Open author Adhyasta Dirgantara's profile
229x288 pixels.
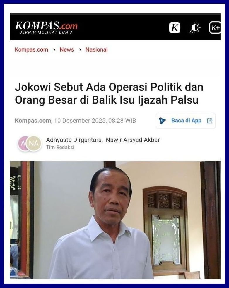click(x=74, y=140)
